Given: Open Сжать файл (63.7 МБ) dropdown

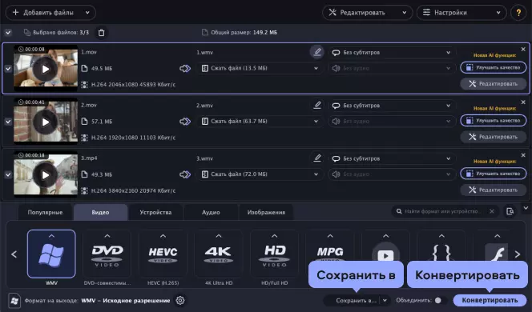Looking at the screenshot, I should tap(260, 122).
